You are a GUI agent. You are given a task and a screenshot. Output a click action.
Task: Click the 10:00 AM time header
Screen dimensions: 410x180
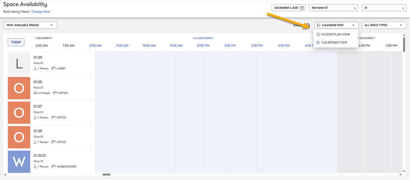pyautogui.click(x=150, y=46)
